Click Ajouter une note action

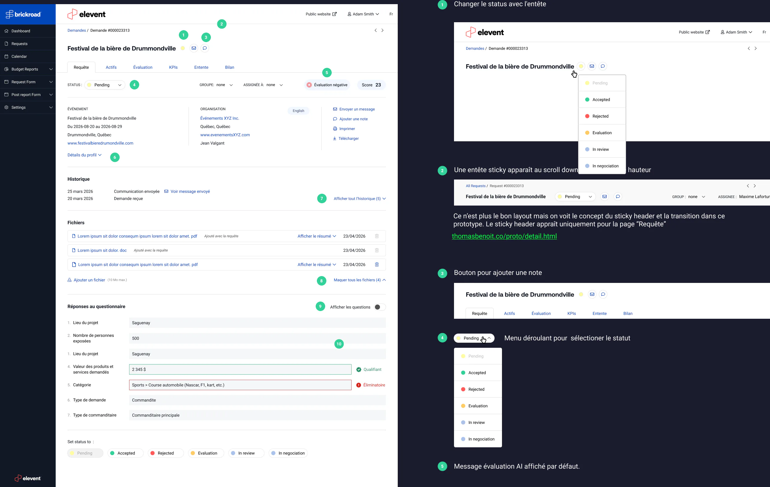(x=350, y=119)
